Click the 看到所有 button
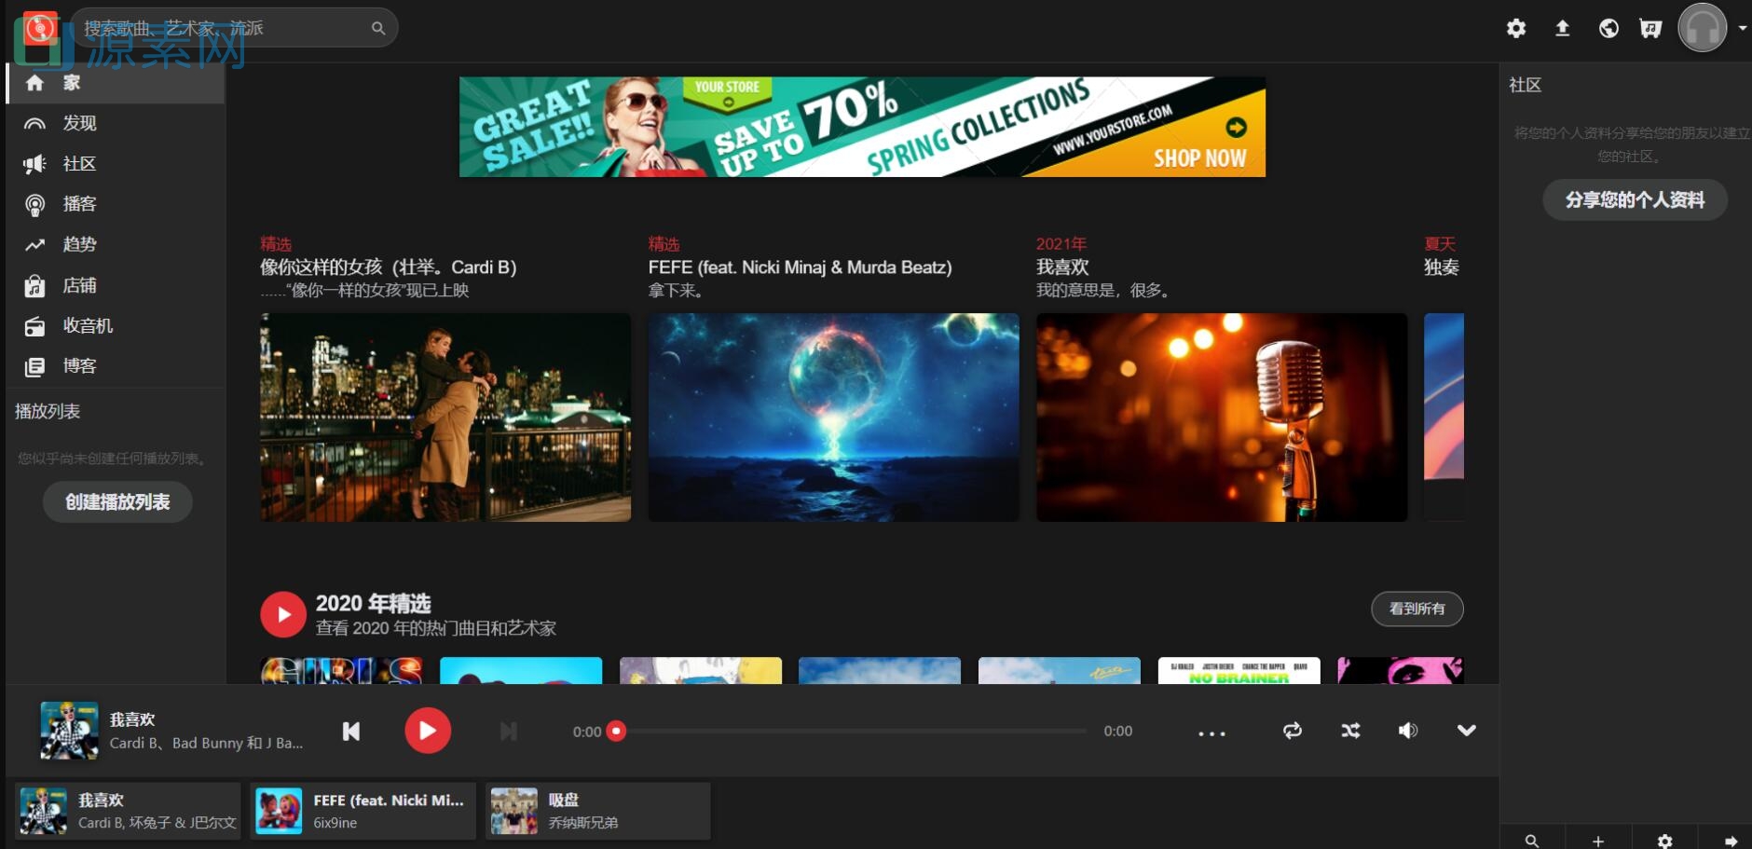This screenshot has height=849, width=1752. [x=1417, y=609]
